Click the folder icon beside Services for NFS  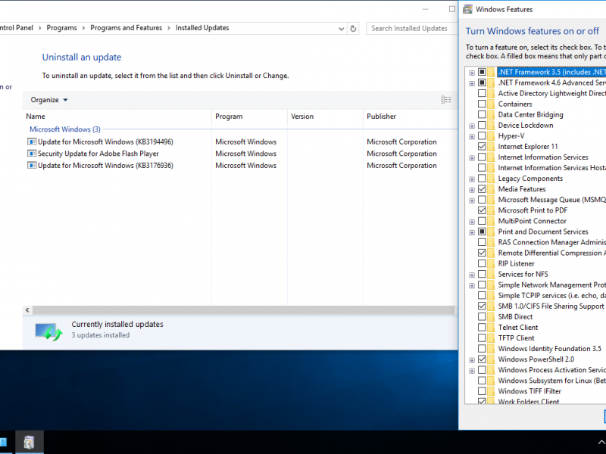click(491, 274)
